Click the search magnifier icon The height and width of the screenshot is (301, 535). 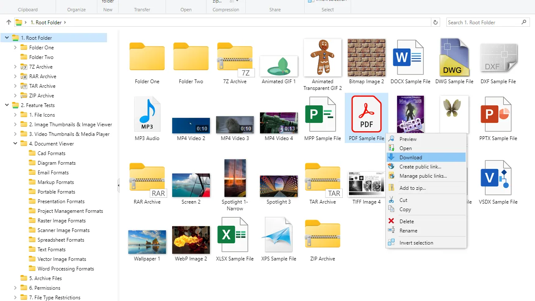coord(524,22)
